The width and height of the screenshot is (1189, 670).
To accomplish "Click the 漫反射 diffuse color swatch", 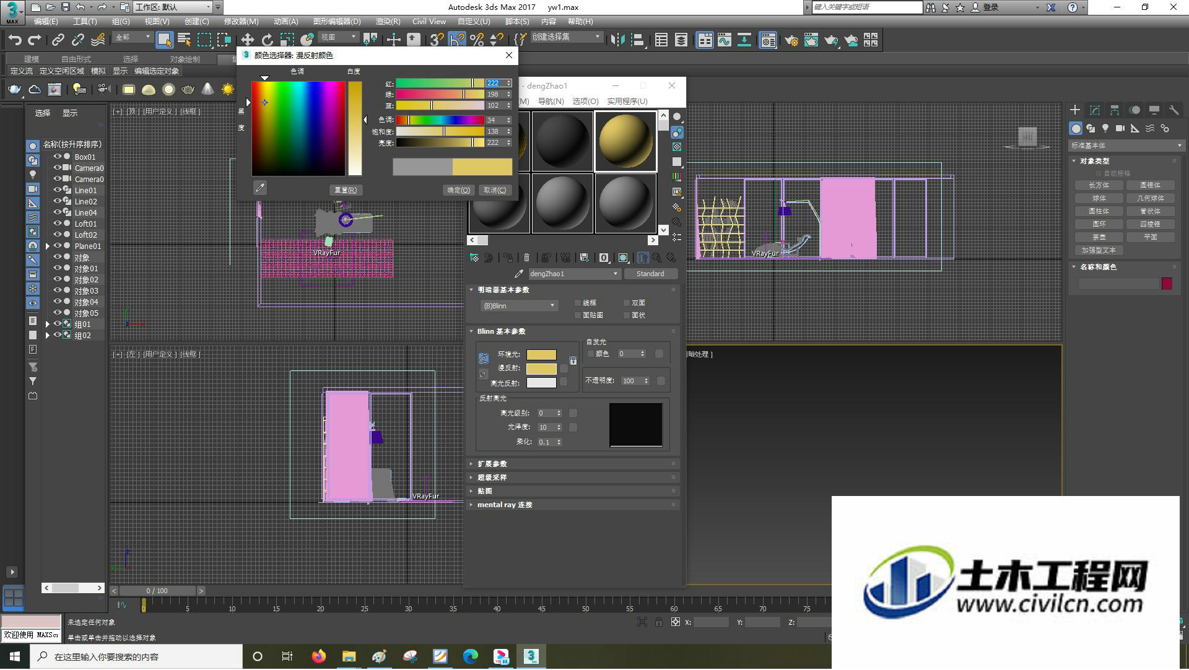I will [x=541, y=368].
